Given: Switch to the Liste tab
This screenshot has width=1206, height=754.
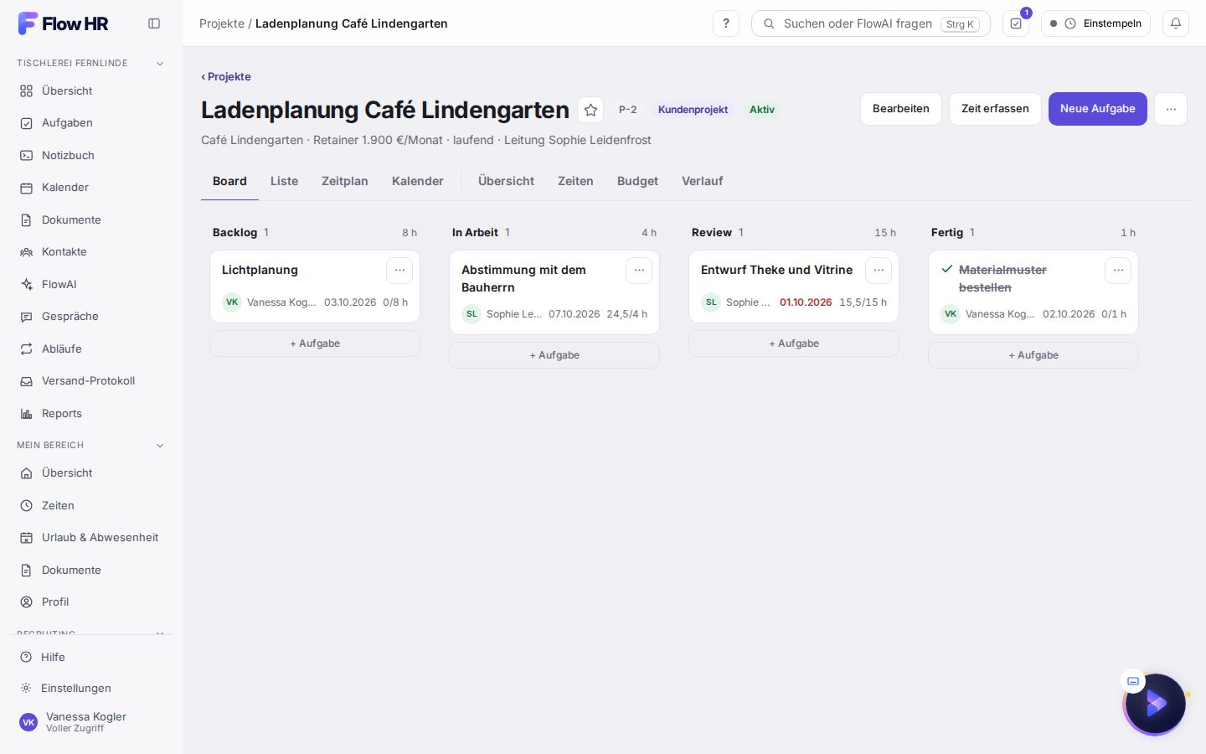Looking at the screenshot, I should coord(284,181).
